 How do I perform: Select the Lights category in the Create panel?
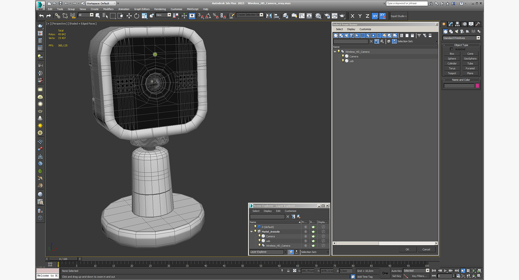(457, 31)
